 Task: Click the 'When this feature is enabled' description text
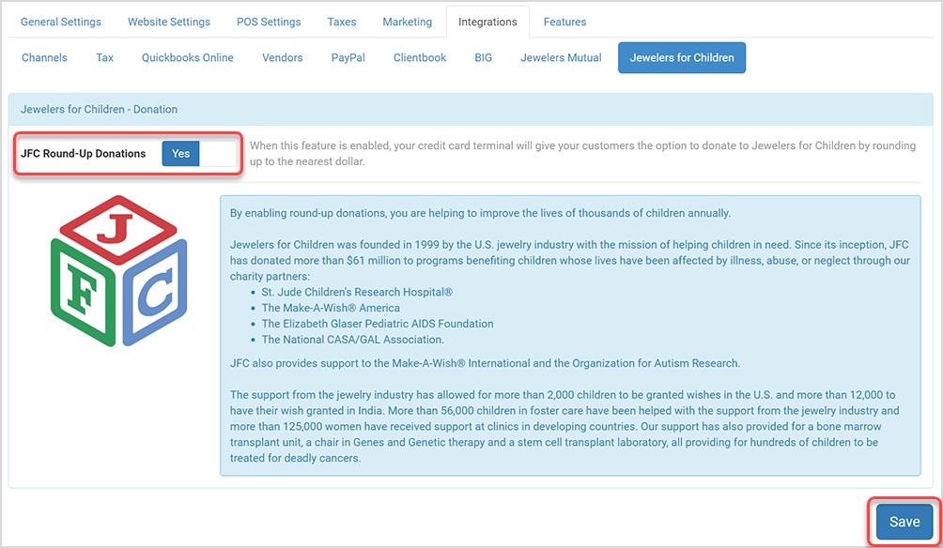582,153
